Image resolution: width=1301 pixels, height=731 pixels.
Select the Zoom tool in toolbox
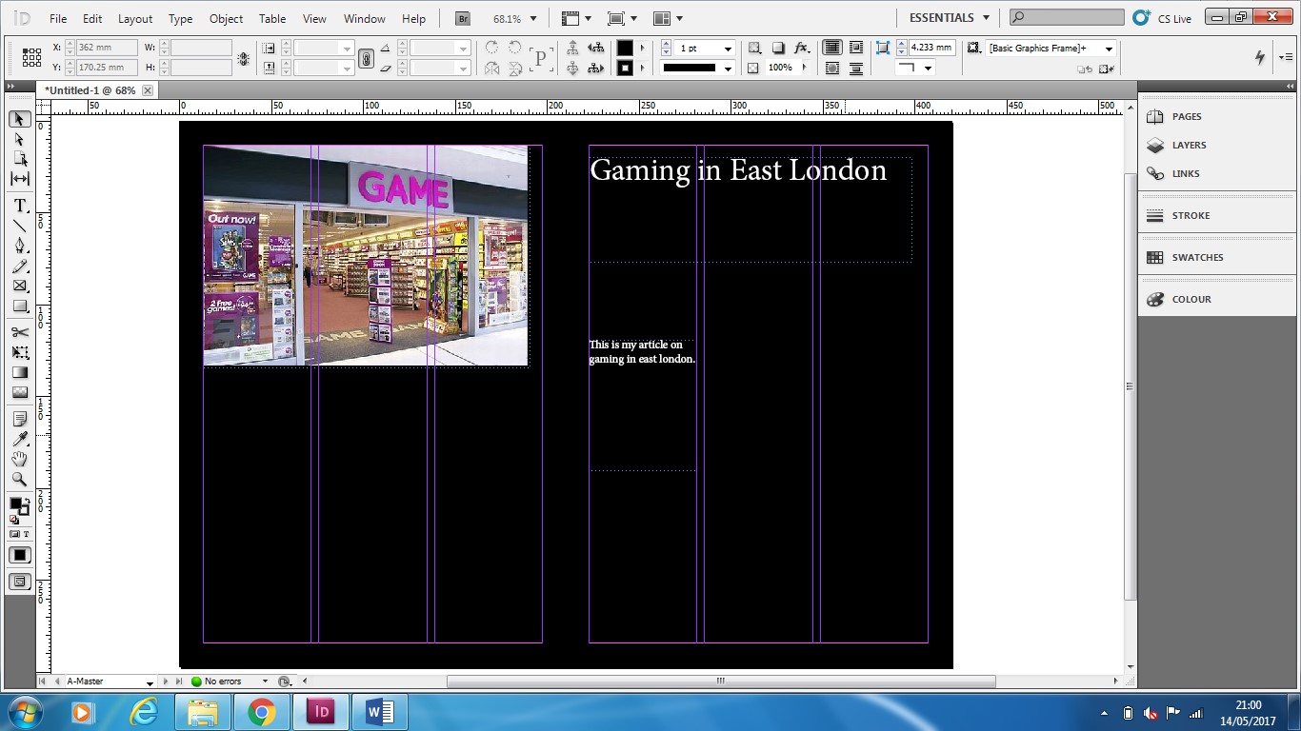click(19, 479)
